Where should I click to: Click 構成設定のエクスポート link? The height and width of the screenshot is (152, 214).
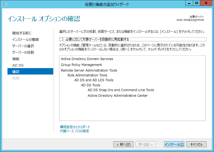[x=75, y=127]
